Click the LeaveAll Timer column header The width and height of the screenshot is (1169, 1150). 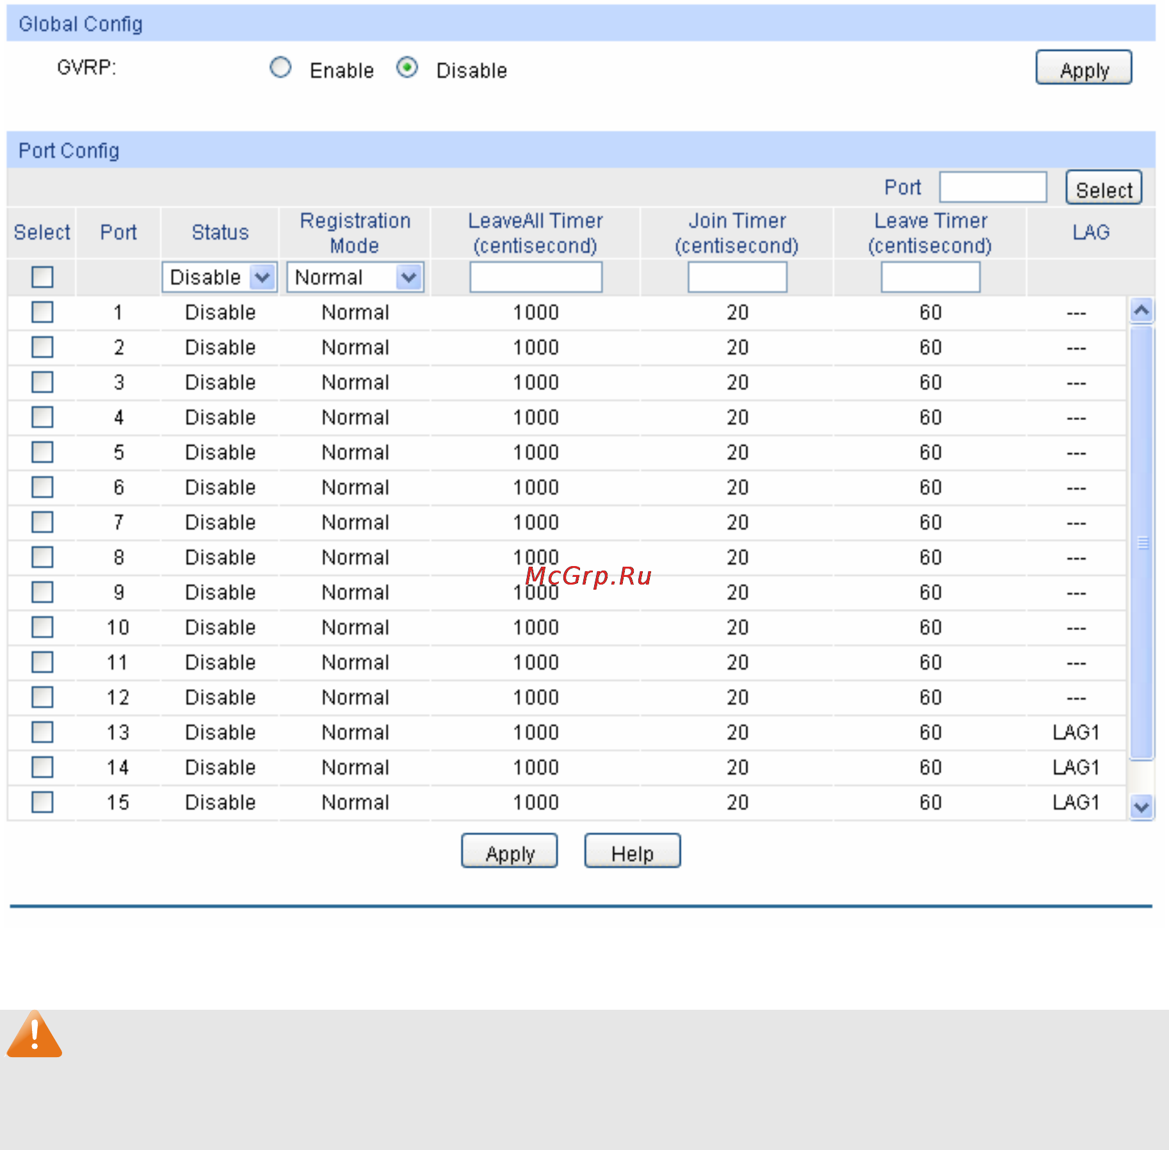click(x=536, y=232)
